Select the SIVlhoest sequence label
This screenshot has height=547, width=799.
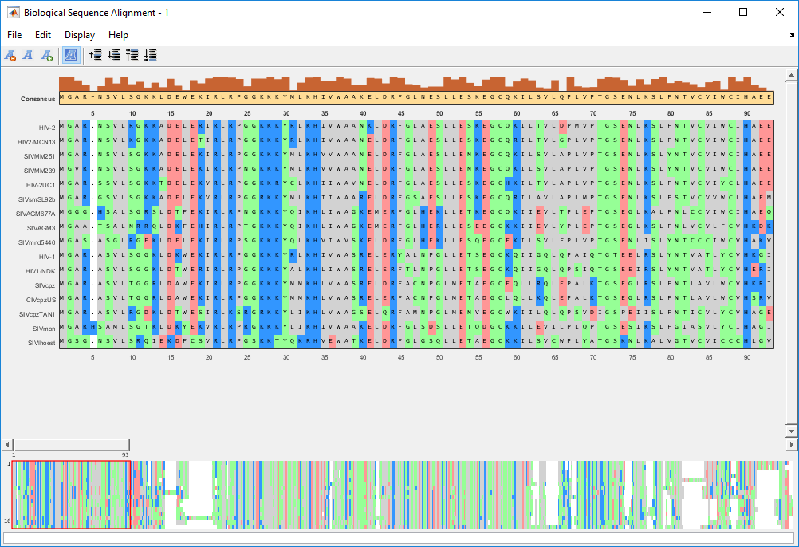[x=41, y=344]
